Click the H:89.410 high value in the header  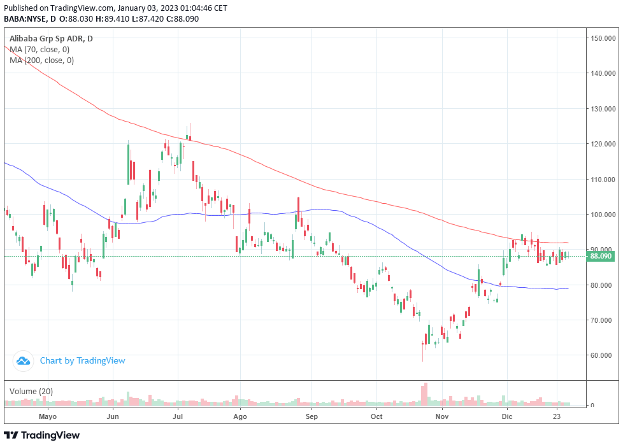point(111,18)
